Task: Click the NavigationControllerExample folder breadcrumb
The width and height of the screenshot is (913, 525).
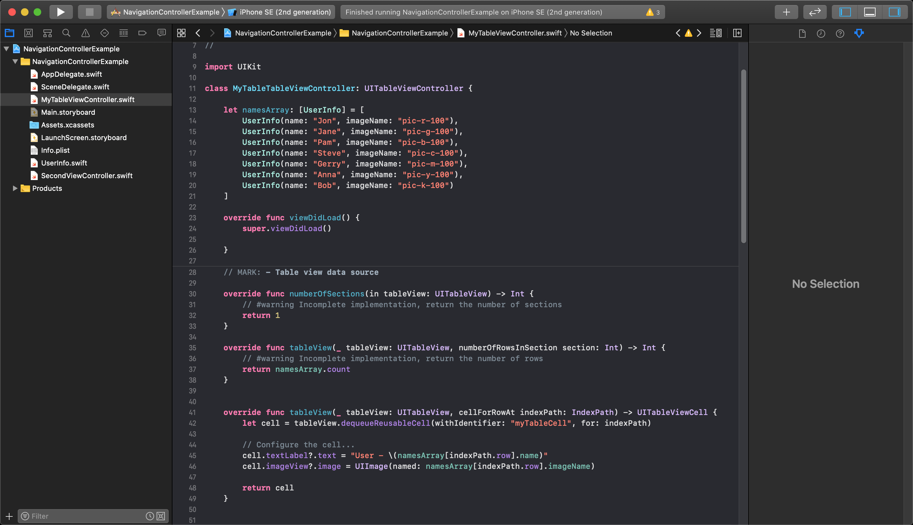Action: coord(394,33)
